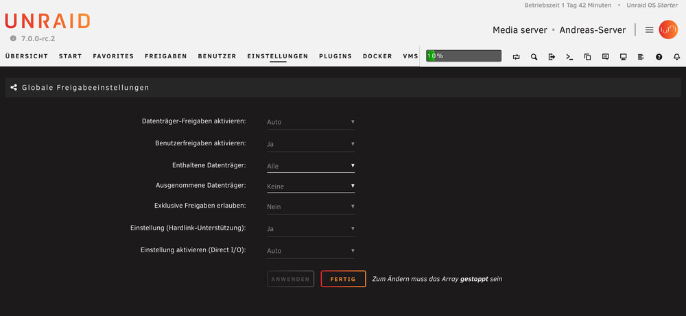Open Benutzerfreigaben aktivieren dropdown

[311, 144]
